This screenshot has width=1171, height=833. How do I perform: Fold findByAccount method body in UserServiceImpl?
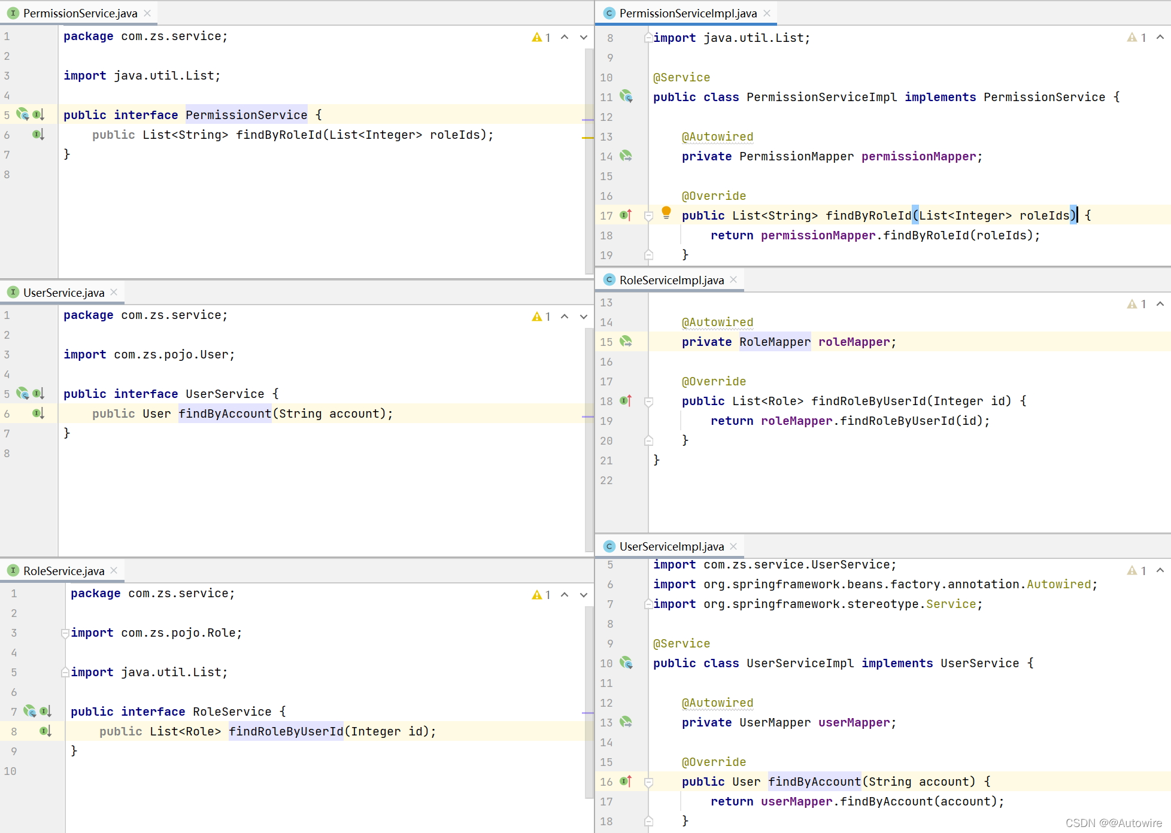[x=648, y=782]
